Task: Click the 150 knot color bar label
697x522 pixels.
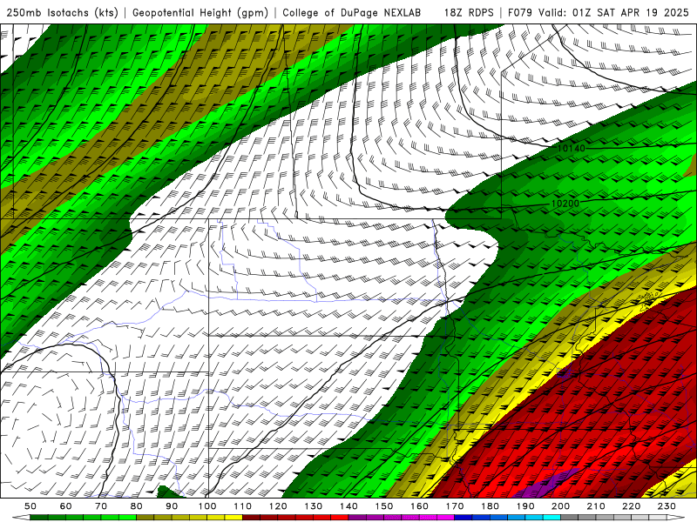Action: (x=384, y=506)
